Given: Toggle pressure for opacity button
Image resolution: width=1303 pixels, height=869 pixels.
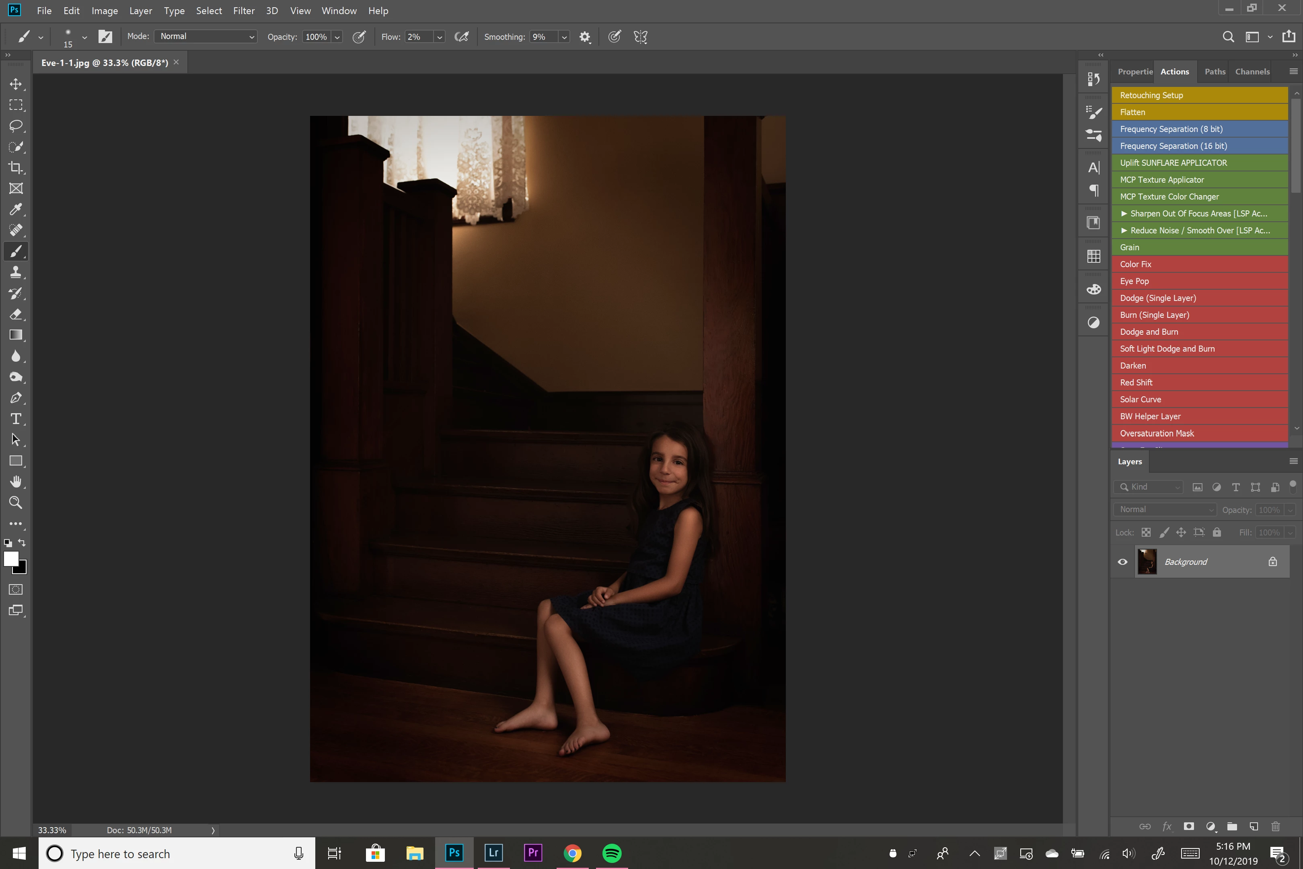Looking at the screenshot, I should click(x=359, y=37).
